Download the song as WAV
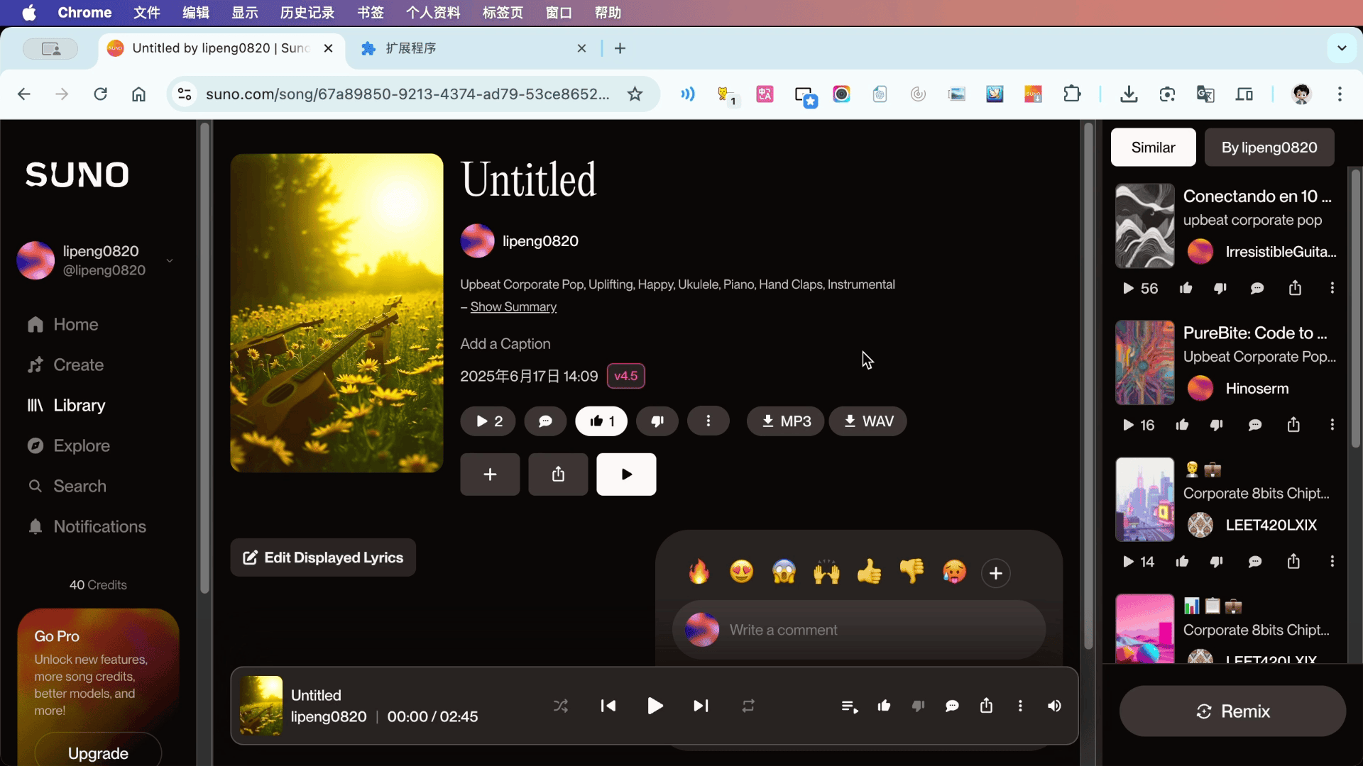 867,421
